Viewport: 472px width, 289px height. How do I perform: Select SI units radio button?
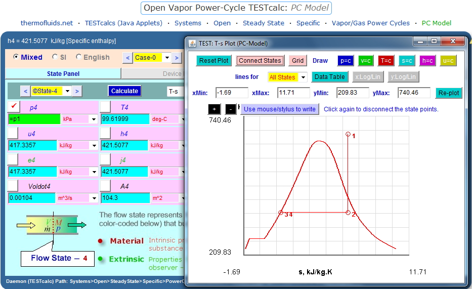coord(55,57)
